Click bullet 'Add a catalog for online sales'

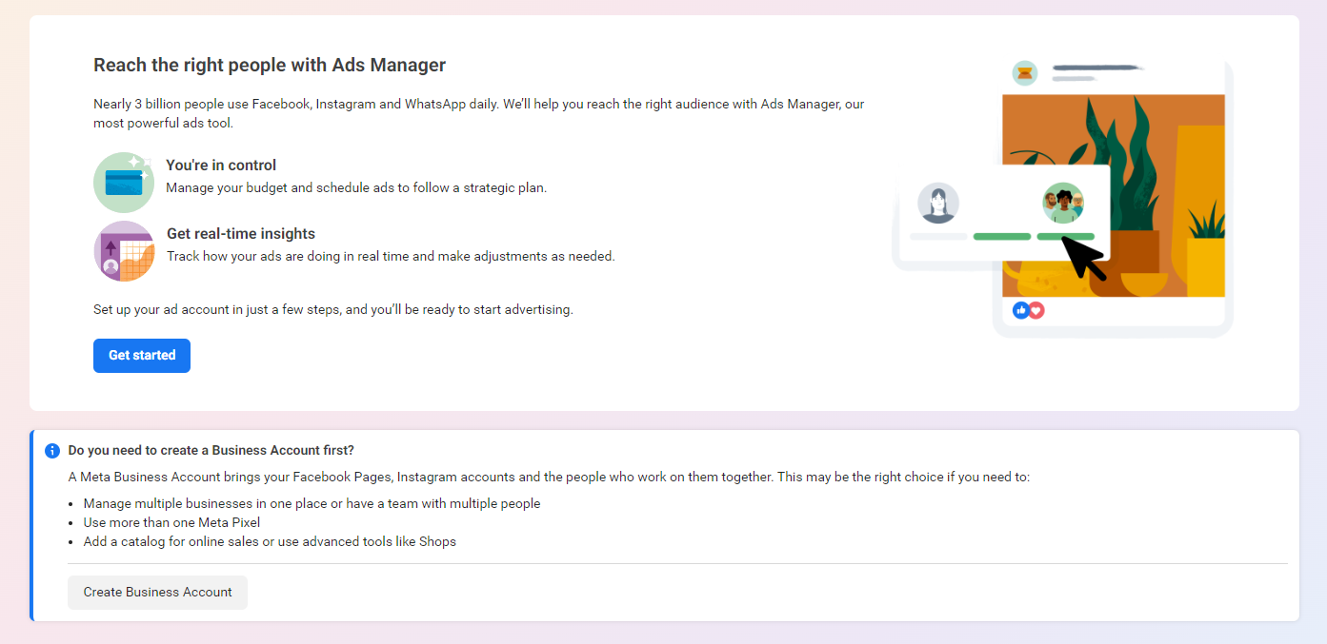pos(270,542)
